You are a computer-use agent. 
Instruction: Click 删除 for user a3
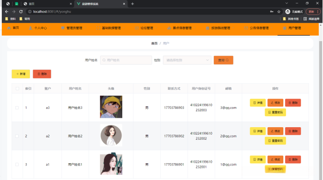pyautogui.click(x=293, y=103)
